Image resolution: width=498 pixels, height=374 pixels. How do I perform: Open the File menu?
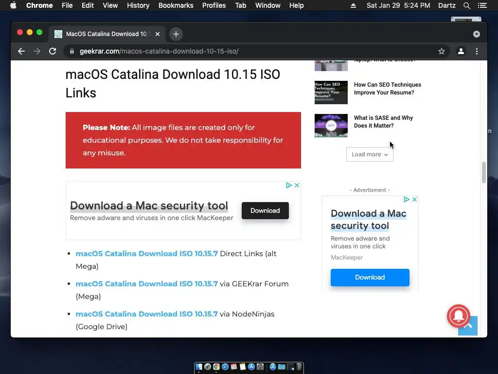coord(67,5)
